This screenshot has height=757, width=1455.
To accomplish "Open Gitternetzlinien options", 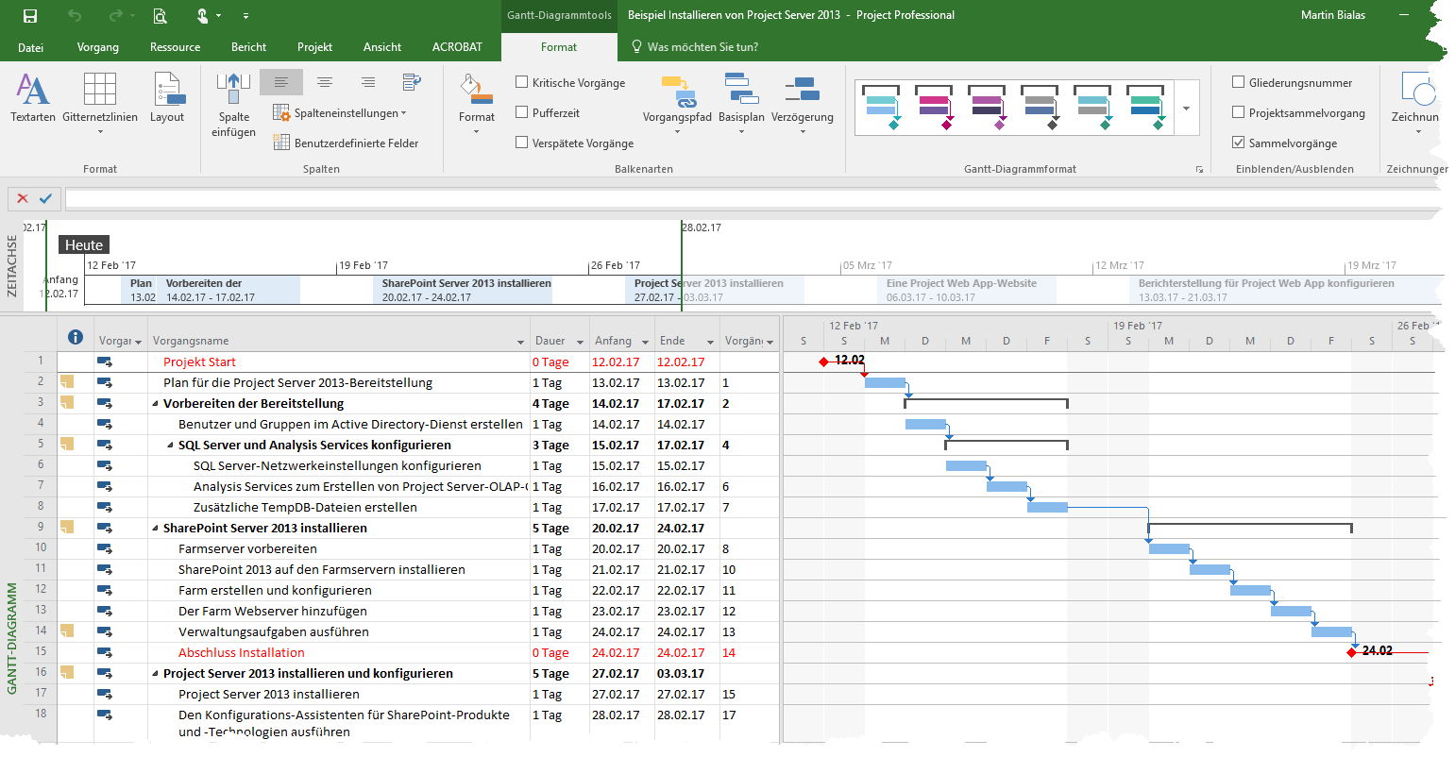I will (100, 102).
